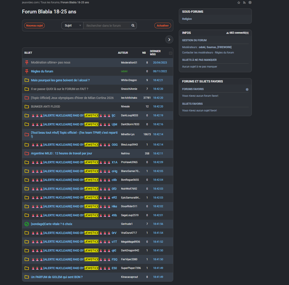Click the Nouveau sujet button
The height and width of the screenshot is (285, 289).
pos(34,25)
